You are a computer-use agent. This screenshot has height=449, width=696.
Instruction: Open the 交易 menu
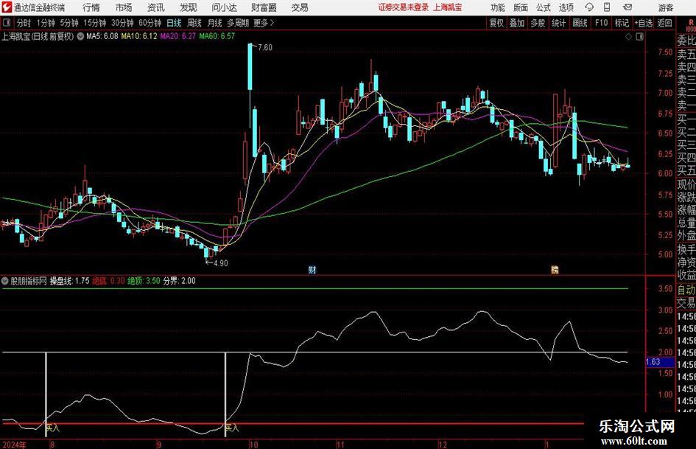300,7
